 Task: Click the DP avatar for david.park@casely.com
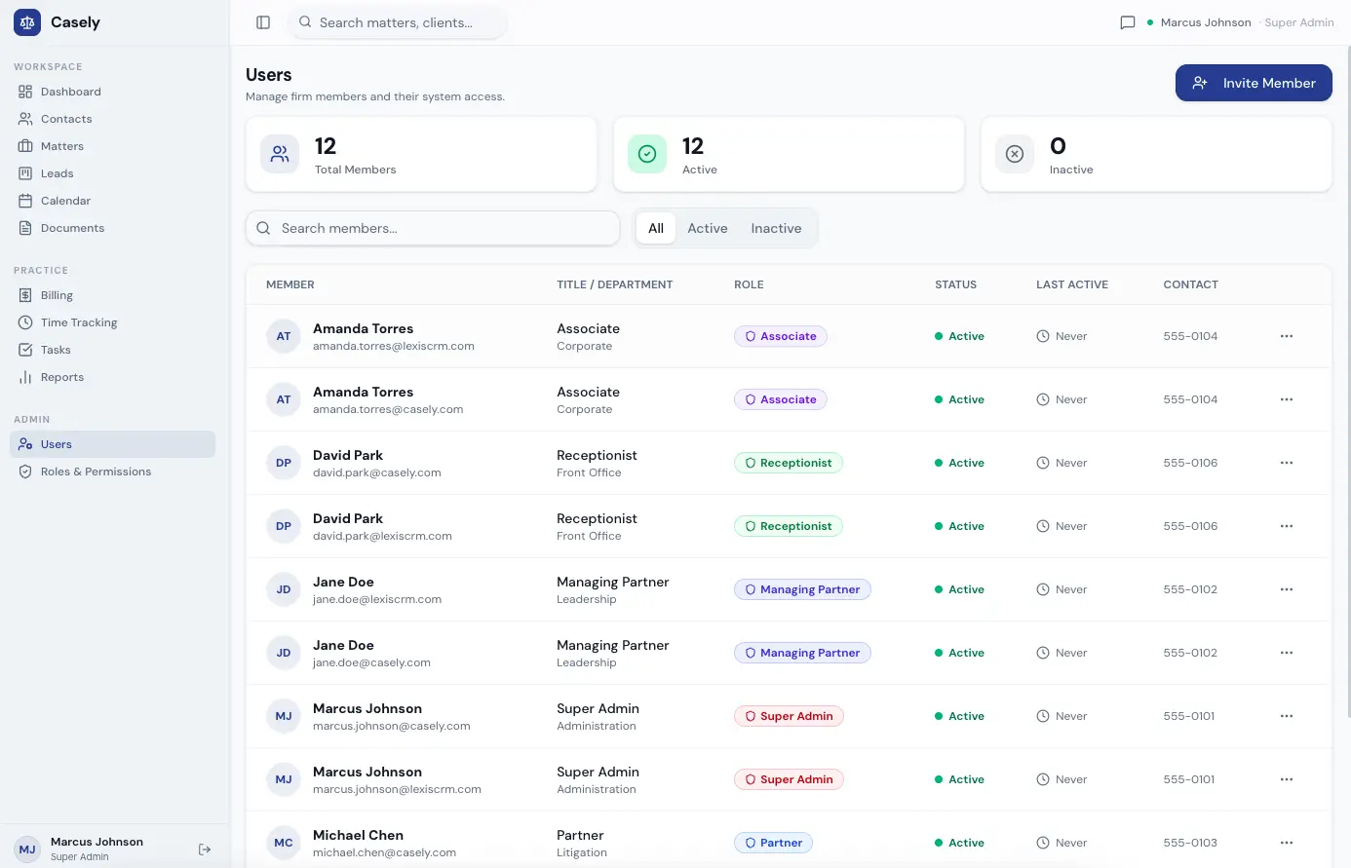tap(284, 463)
